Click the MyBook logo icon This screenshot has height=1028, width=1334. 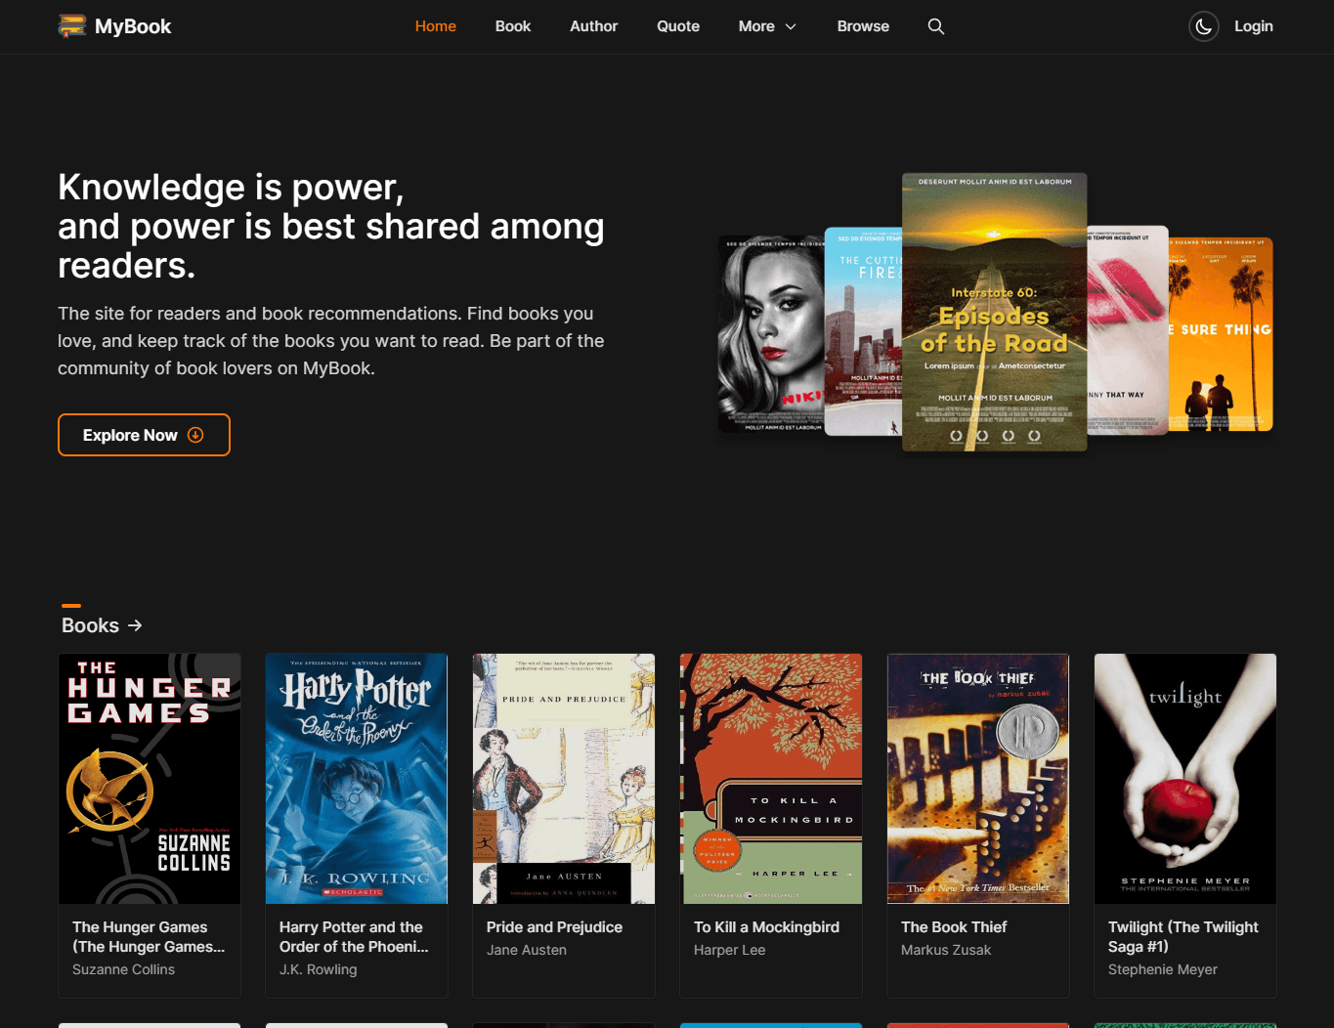coord(72,26)
